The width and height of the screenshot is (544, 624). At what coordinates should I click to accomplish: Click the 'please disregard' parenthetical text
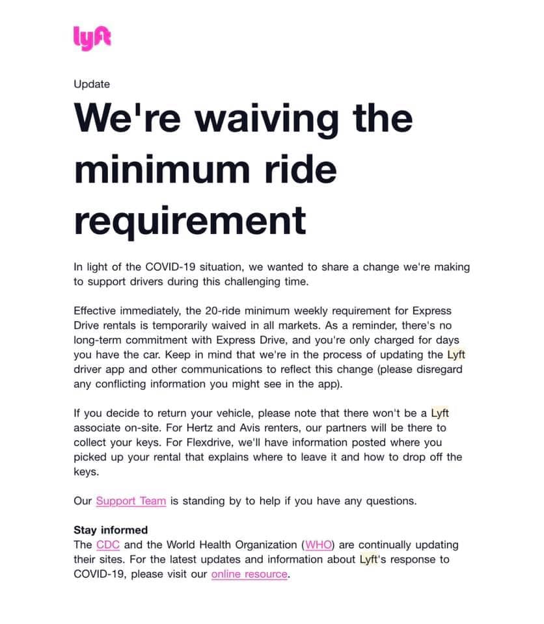tap(420, 369)
